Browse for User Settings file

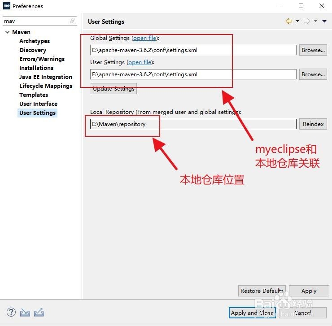pyautogui.click(x=313, y=74)
